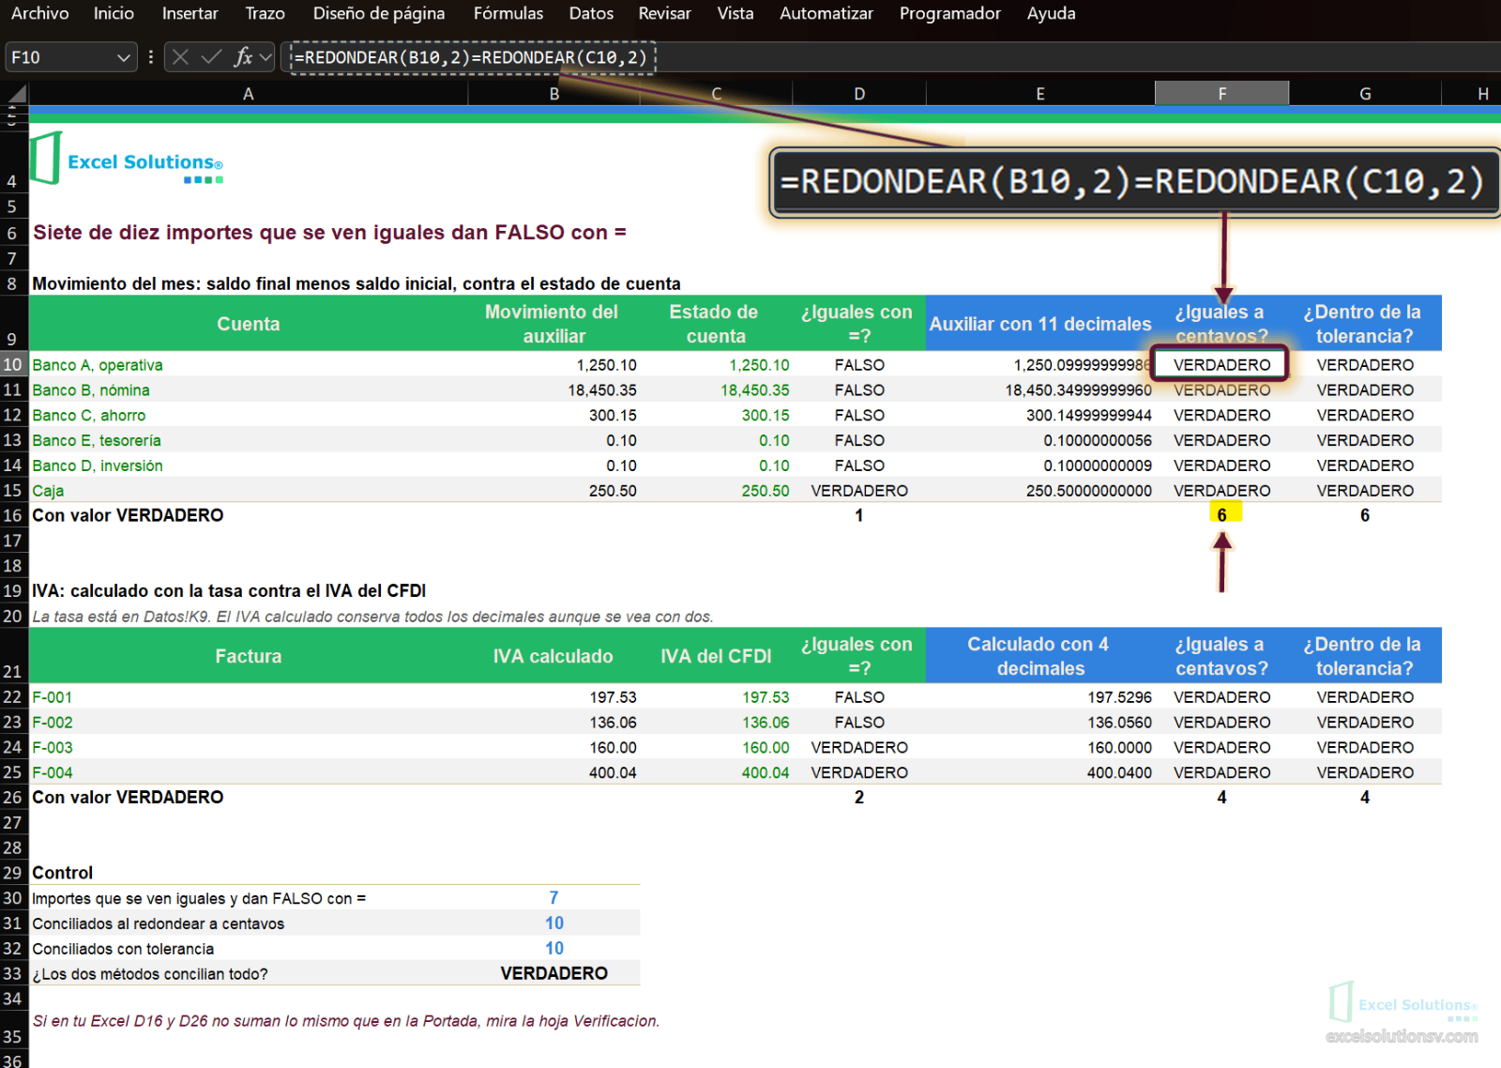Switch to the Revisar tab
Image resolution: width=1501 pixels, height=1068 pixels.
[x=664, y=13]
